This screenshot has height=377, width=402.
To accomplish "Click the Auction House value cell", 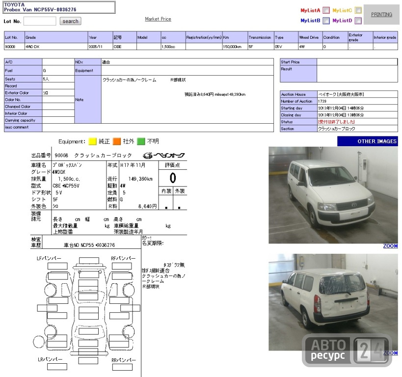I will point(357,94).
